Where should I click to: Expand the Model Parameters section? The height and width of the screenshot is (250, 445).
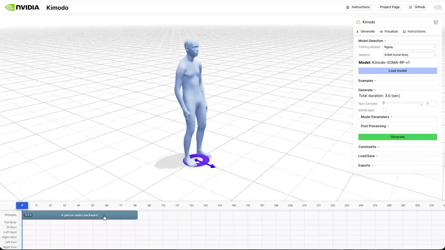tap(376, 117)
